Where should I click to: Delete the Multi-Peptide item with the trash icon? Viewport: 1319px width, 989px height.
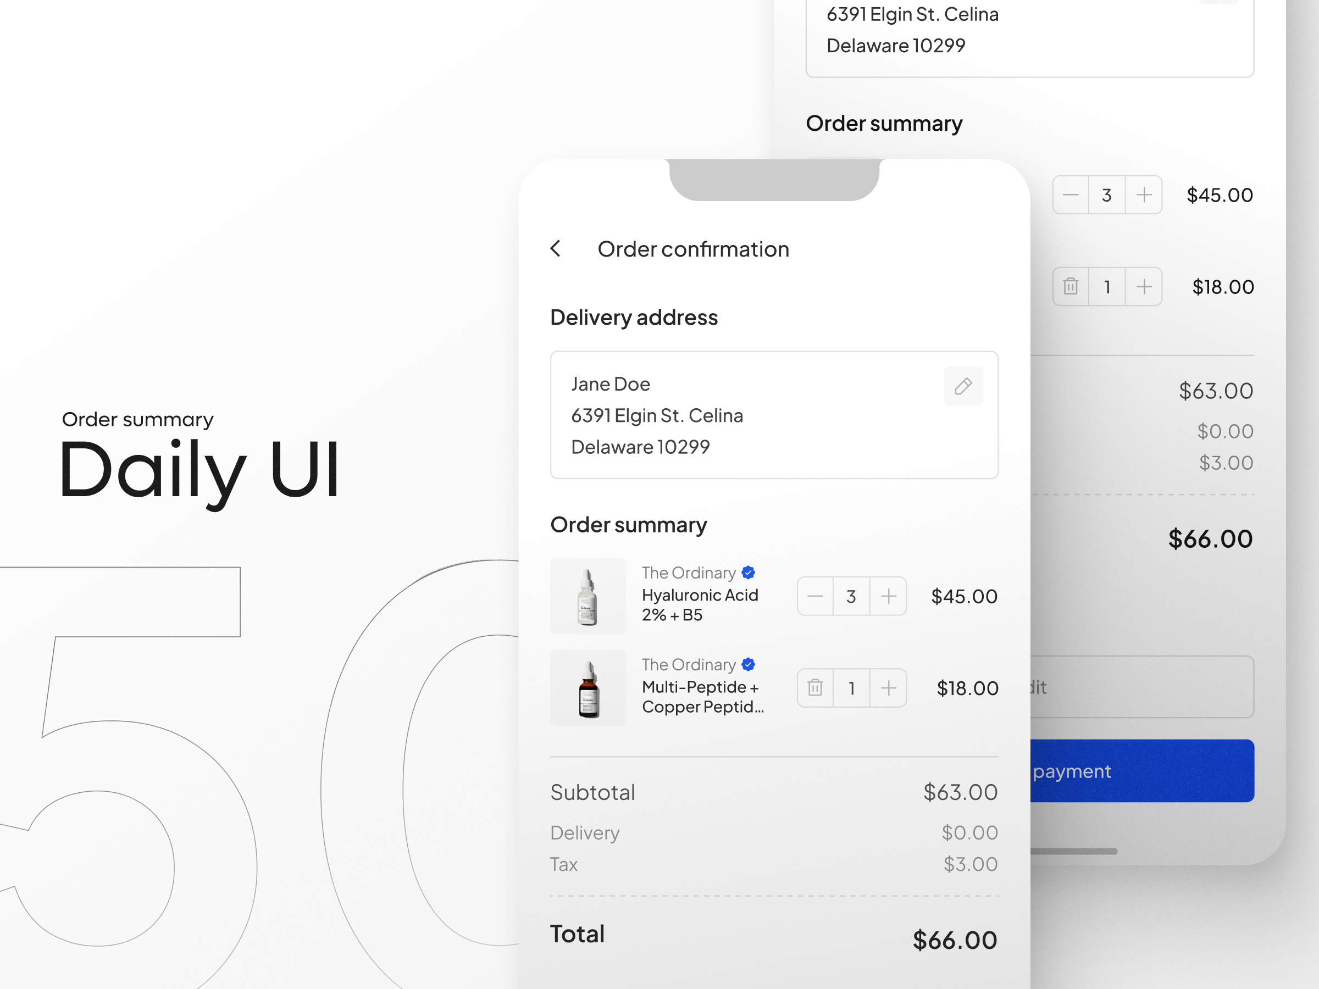[x=814, y=687]
